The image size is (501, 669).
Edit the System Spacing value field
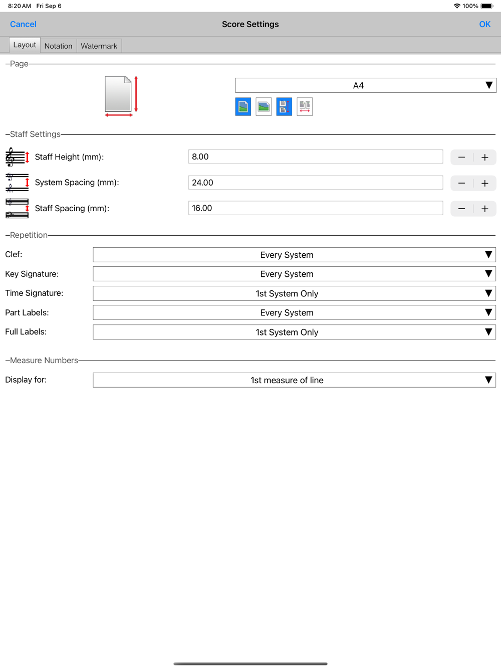pos(316,183)
